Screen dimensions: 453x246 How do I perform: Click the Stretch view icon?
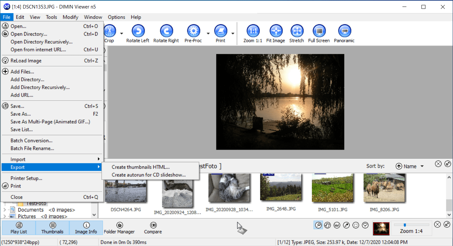click(x=297, y=31)
